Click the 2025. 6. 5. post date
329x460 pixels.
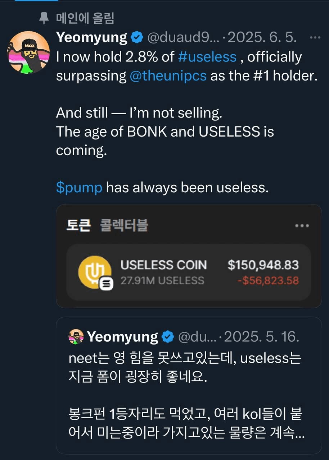pos(262,38)
